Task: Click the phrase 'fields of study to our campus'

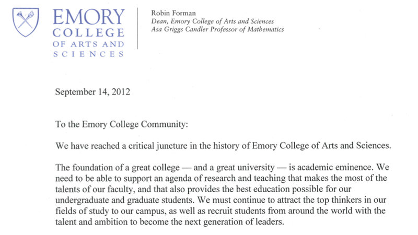Action: tap(107, 202)
